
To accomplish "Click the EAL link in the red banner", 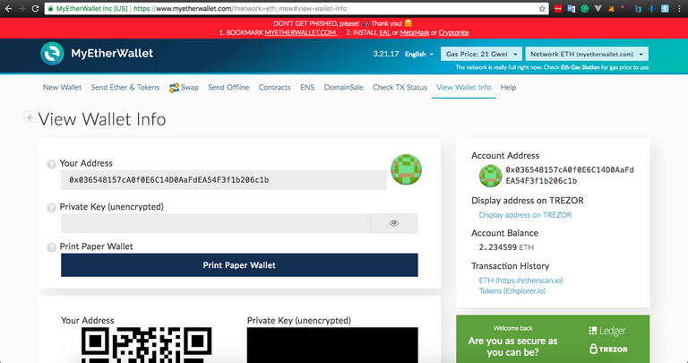I will 385,33.
